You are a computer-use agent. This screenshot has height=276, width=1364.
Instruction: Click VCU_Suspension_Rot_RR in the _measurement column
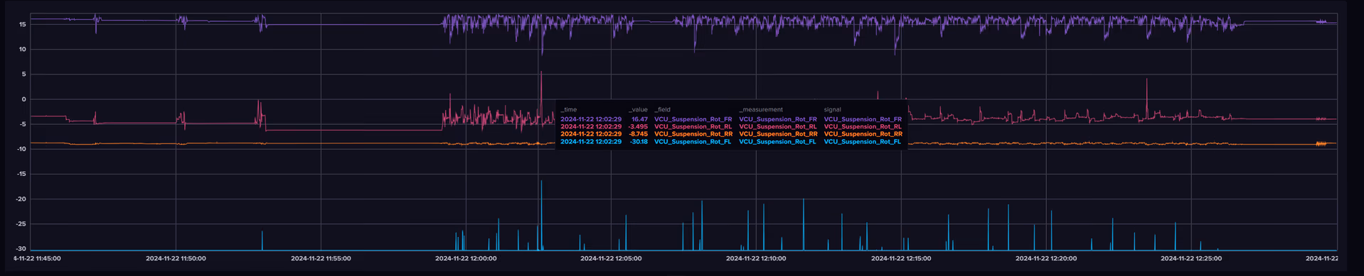tap(778, 133)
